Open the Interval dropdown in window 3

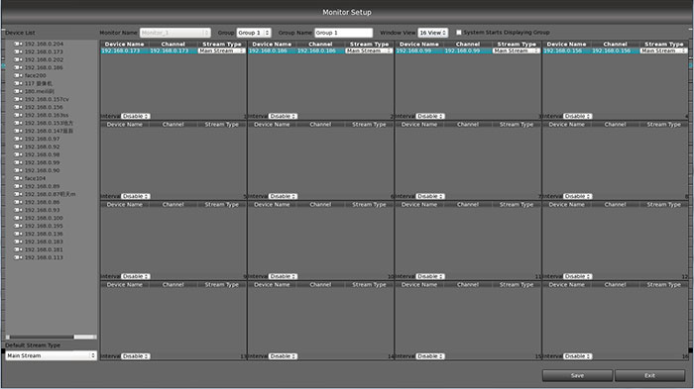(x=430, y=116)
